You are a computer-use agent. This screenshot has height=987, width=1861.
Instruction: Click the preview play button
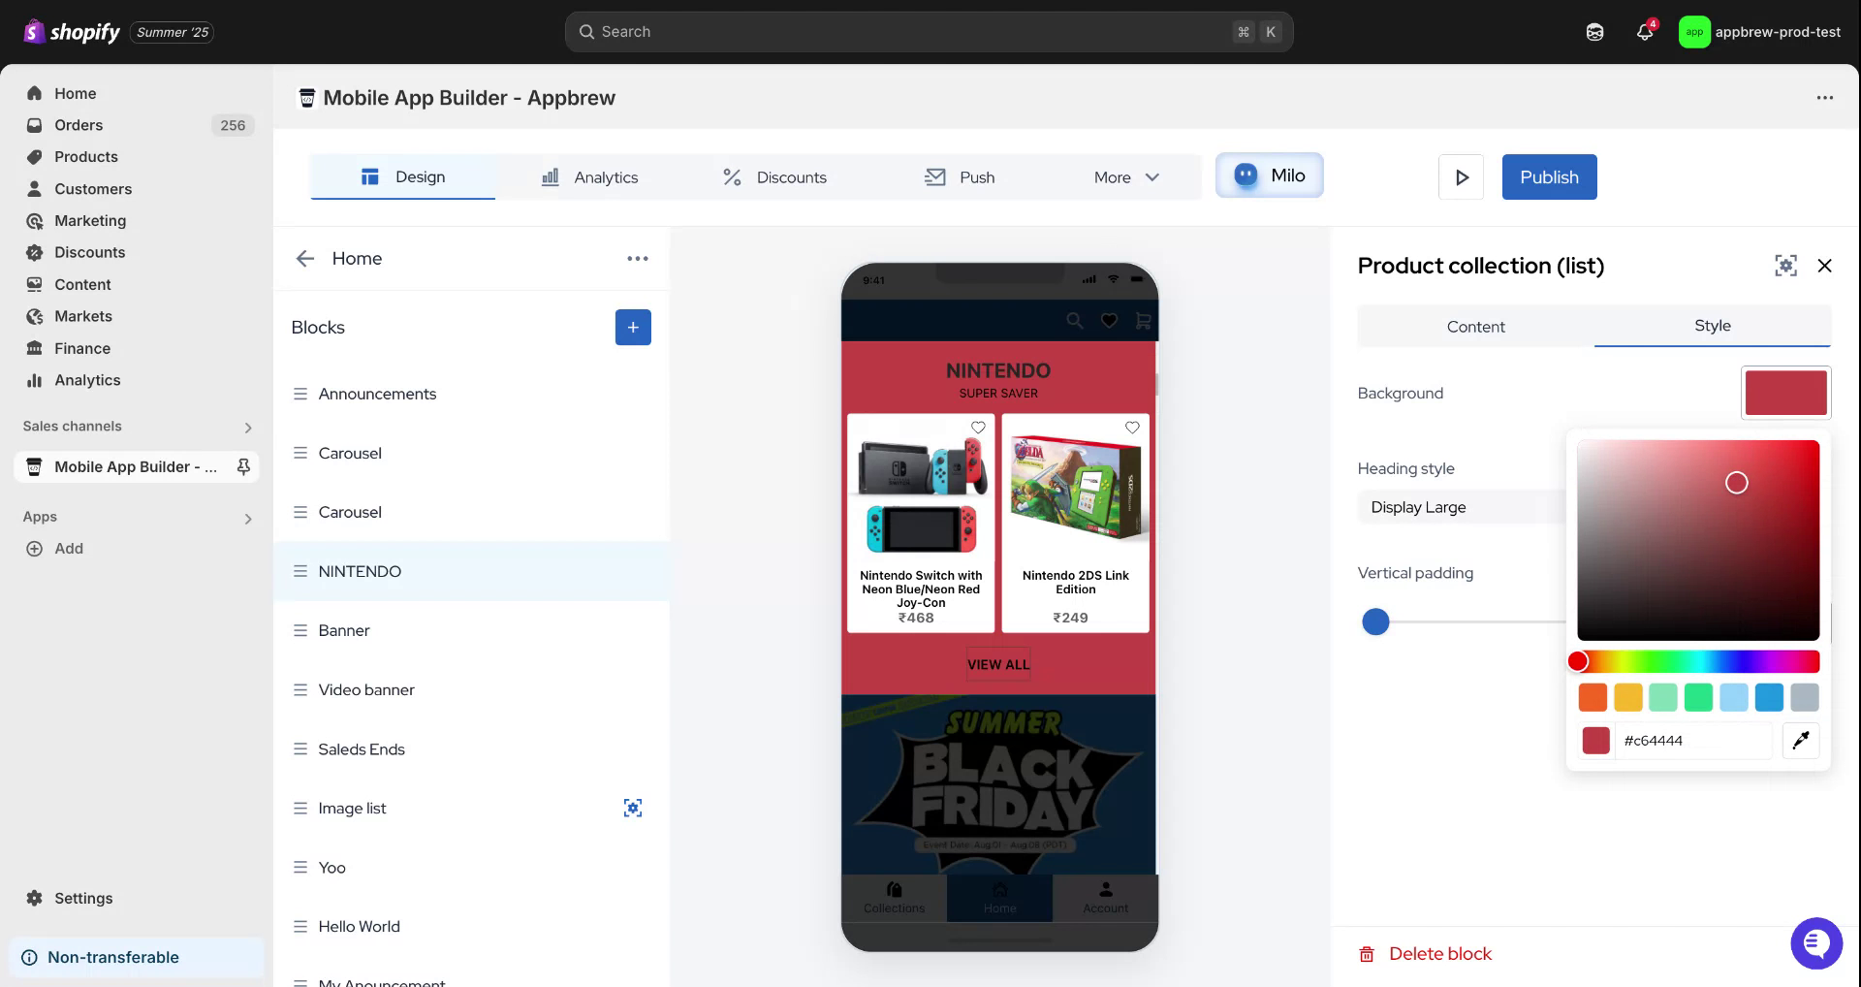pos(1461,177)
